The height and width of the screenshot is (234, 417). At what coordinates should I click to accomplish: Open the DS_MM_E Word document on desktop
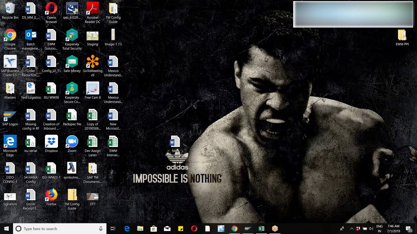pyautogui.click(x=31, y=11)
